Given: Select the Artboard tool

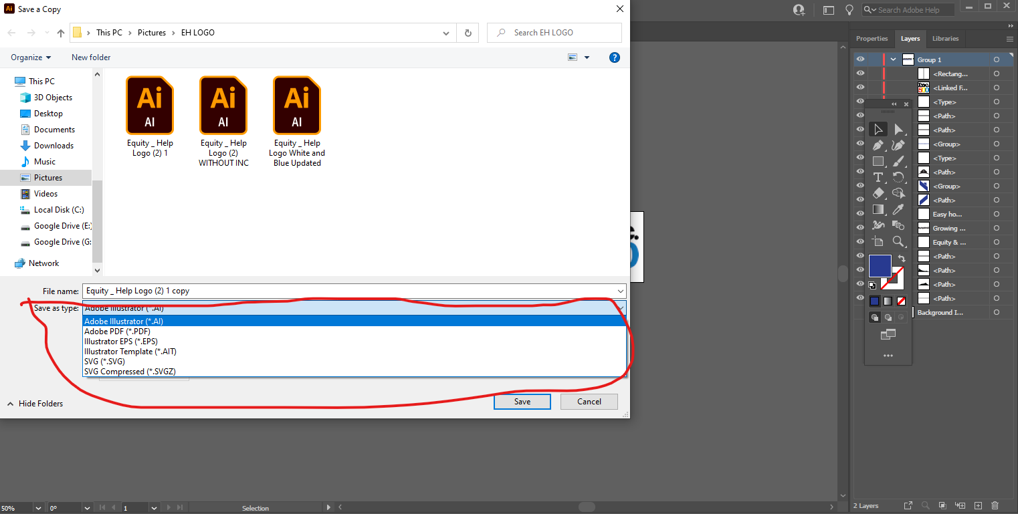Looking at the screenshot, I should coord(878,241).
